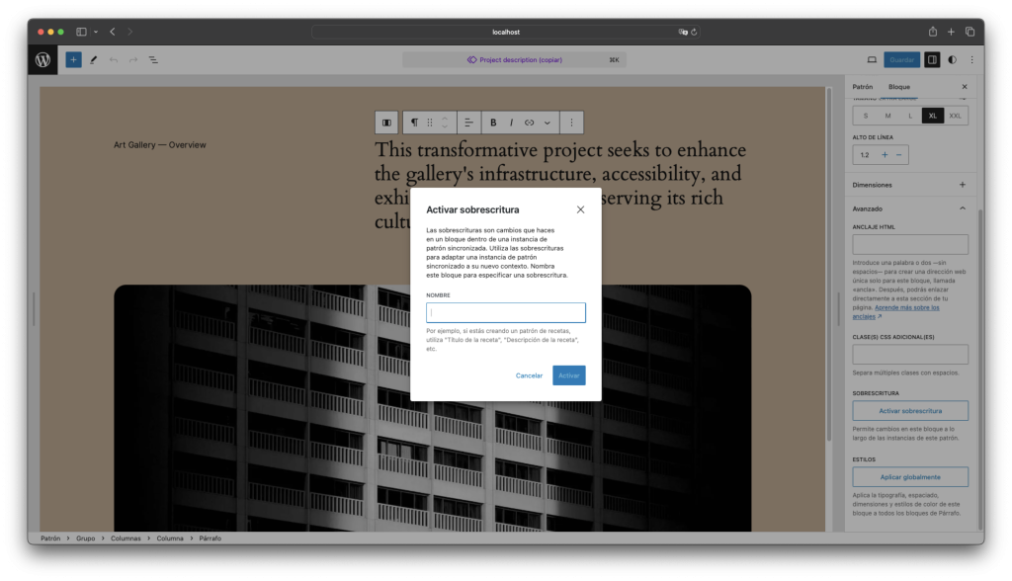Select Columnas in the breadcrumb
Screen dimensions: 1012x581
pos(126,539)
